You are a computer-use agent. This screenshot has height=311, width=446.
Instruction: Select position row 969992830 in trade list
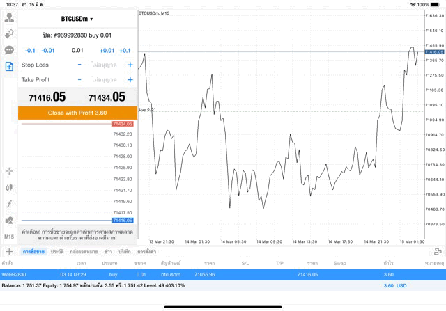pyautogui.click(x=209, y=275)
